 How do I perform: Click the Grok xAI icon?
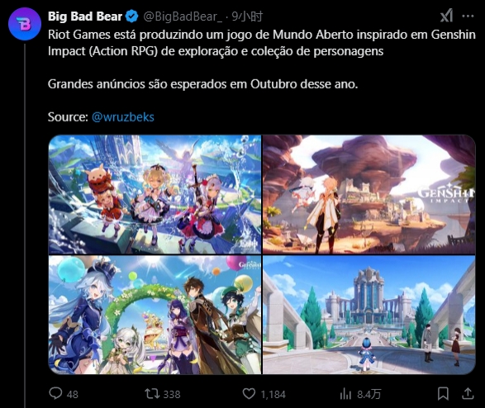(447, 16)
